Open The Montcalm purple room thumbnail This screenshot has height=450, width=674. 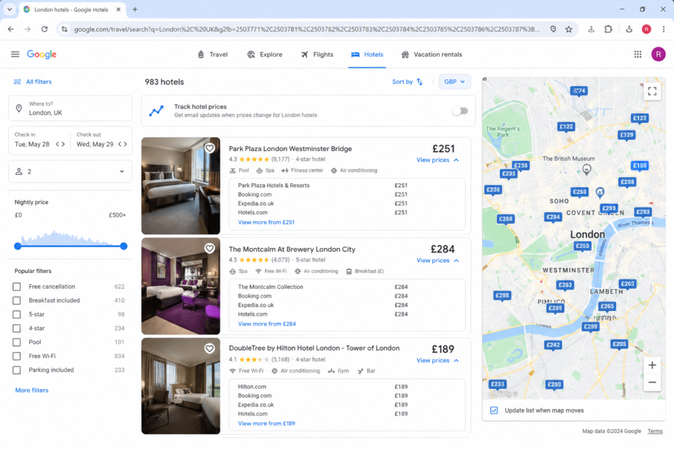[x=180, y=286]
